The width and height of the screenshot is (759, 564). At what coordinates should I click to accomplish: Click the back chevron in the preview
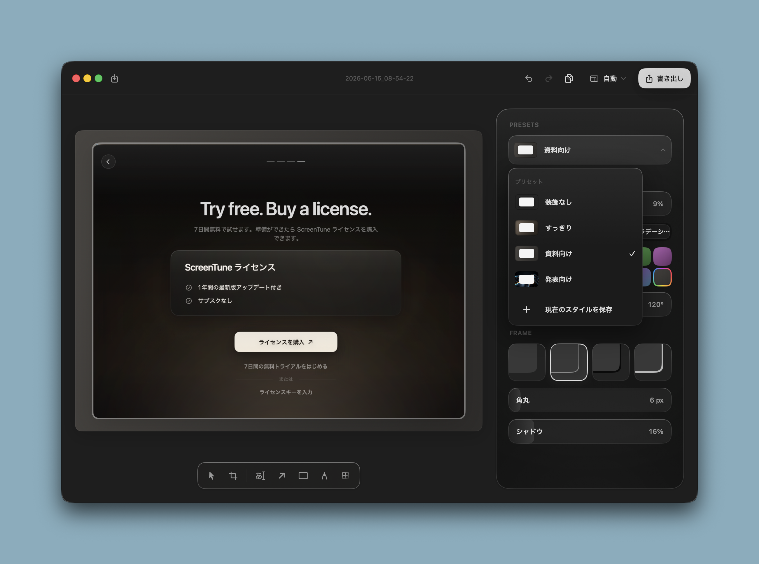pos(108,162)
